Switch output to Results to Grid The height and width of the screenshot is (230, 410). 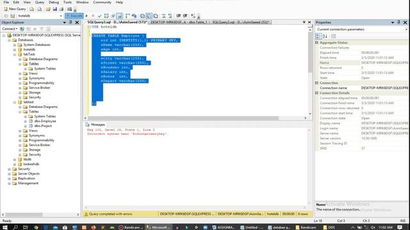(x=149, y=16)
